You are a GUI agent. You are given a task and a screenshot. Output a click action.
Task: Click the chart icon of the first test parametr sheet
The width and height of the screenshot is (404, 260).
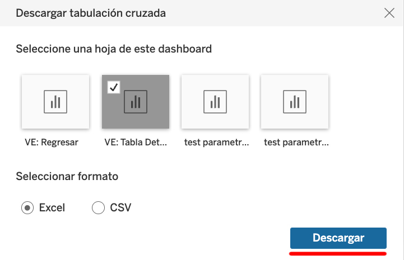pyautogui.click(x=215, y=102)
